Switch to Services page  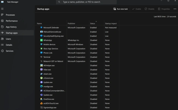(17, 51)
